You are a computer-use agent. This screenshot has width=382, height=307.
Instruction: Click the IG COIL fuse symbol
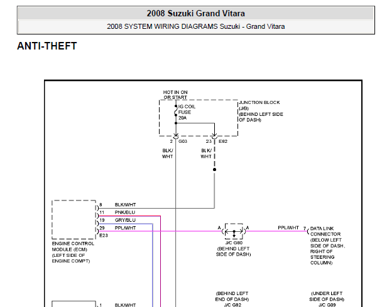[176, 111]
